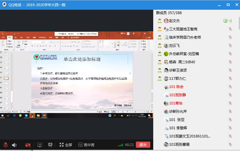Click the share screen icon
240x151 pixels.
point(40,145)
